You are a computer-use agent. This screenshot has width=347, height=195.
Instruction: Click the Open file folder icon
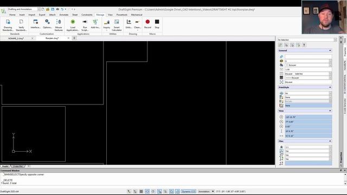(48, 9)
